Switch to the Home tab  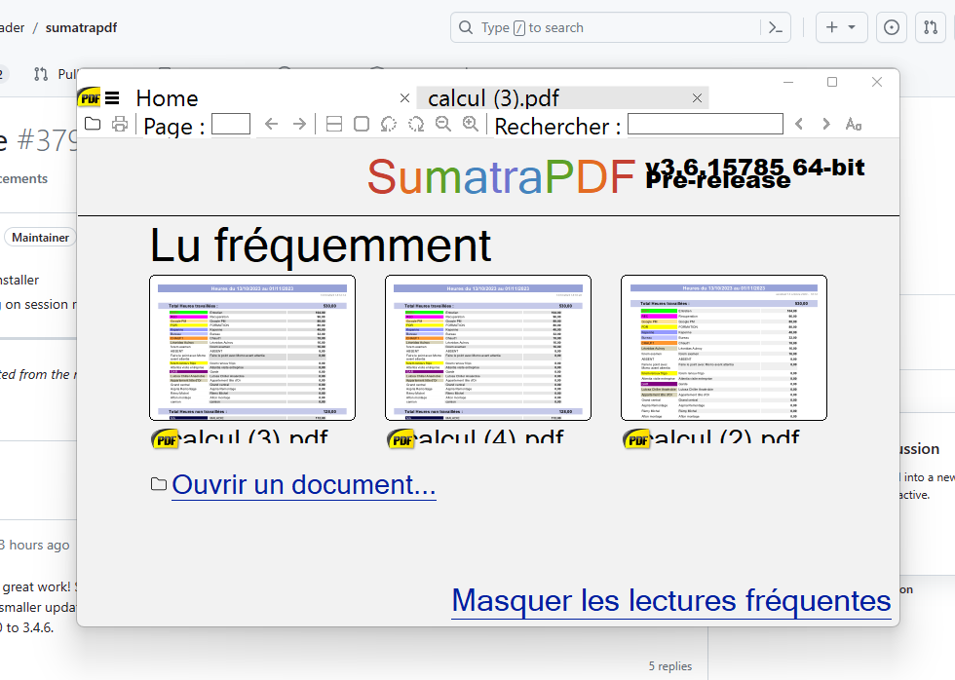pyautogui.click(x=167, y=97)
